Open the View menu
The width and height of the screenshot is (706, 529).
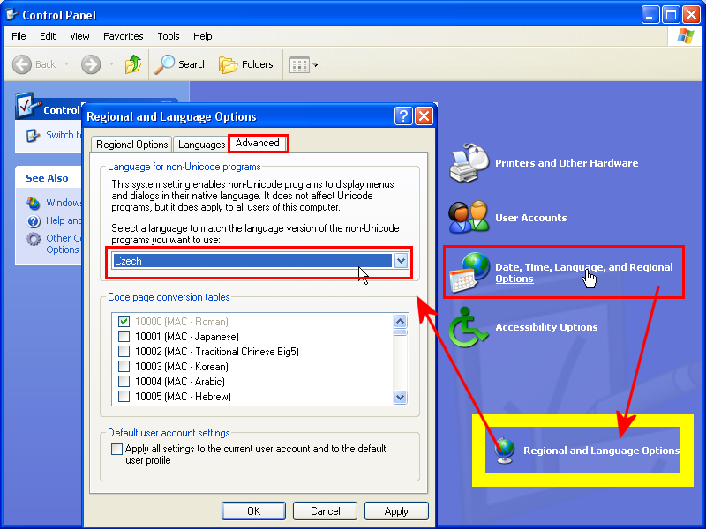point(79,36)
